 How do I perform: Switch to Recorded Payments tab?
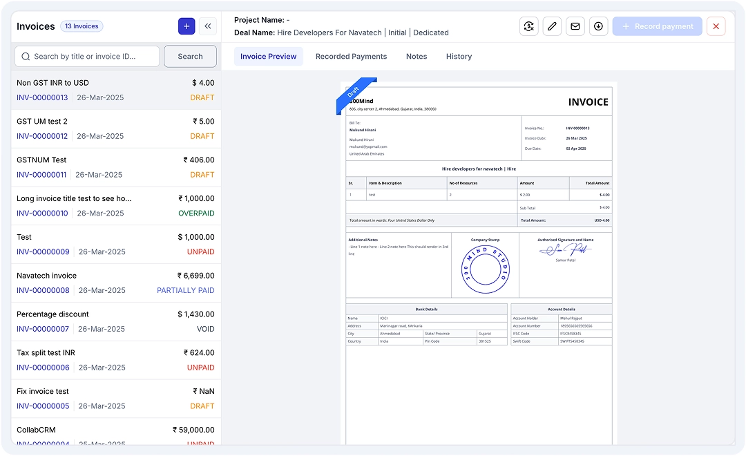(351, 57)
